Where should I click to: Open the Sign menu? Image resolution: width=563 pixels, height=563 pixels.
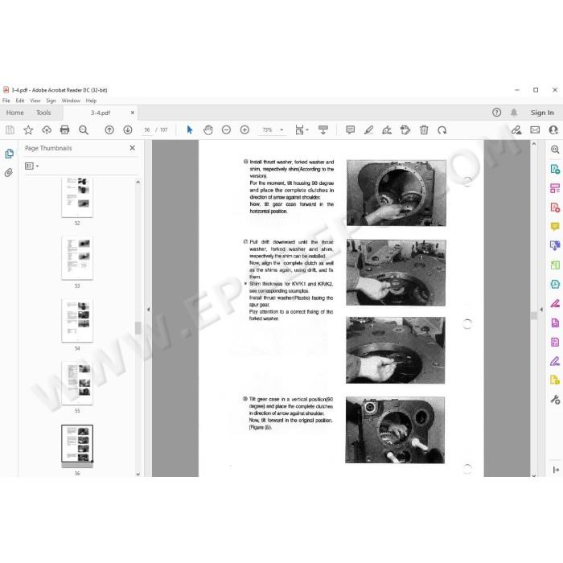51,101
